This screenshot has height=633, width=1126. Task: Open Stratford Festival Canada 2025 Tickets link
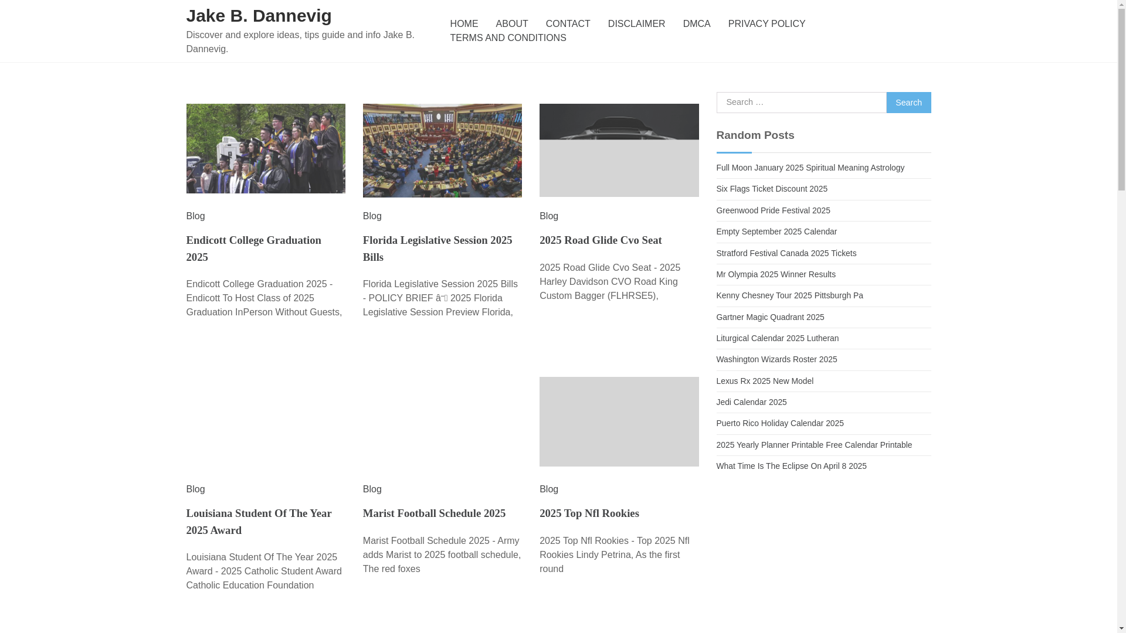point(786,253)
